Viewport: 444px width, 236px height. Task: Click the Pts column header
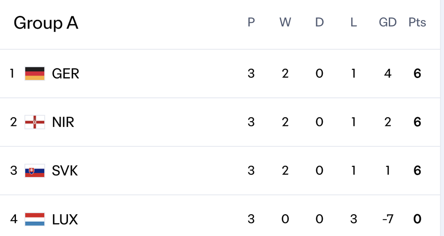click(417, 23)
